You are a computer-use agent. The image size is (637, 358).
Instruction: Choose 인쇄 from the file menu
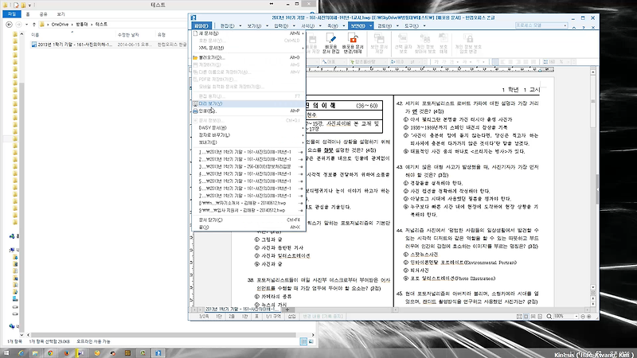point(248,111)
